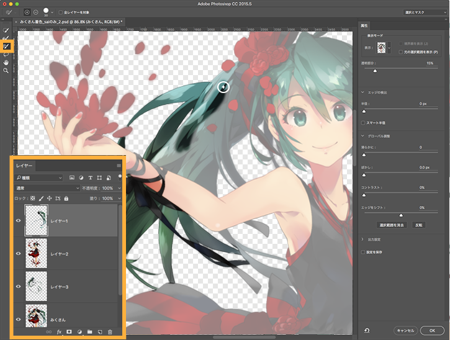This screenshot has height=340, width=450.
Task: Adjust the 透明部分 transparency slider
Action: pyautogui.click(x=375, y=71)
